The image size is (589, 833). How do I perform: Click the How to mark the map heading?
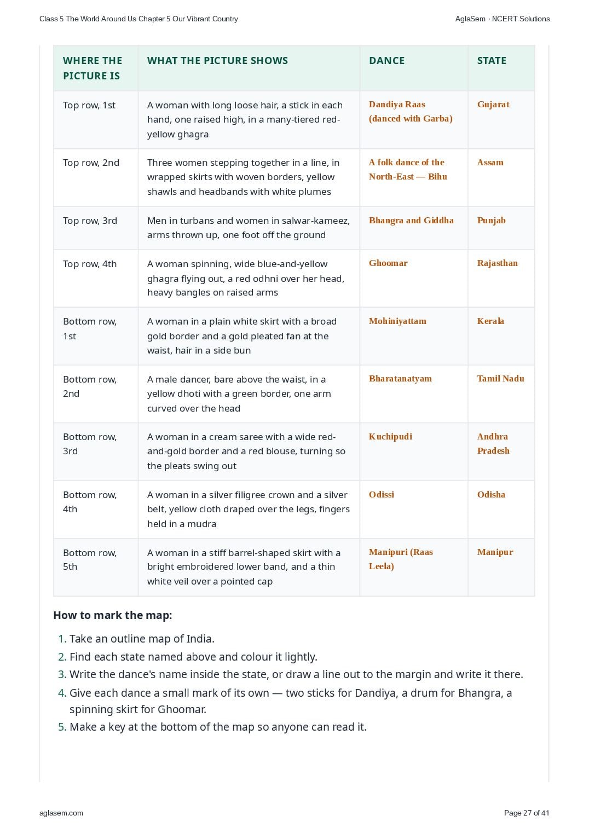[x=113, y=615]
